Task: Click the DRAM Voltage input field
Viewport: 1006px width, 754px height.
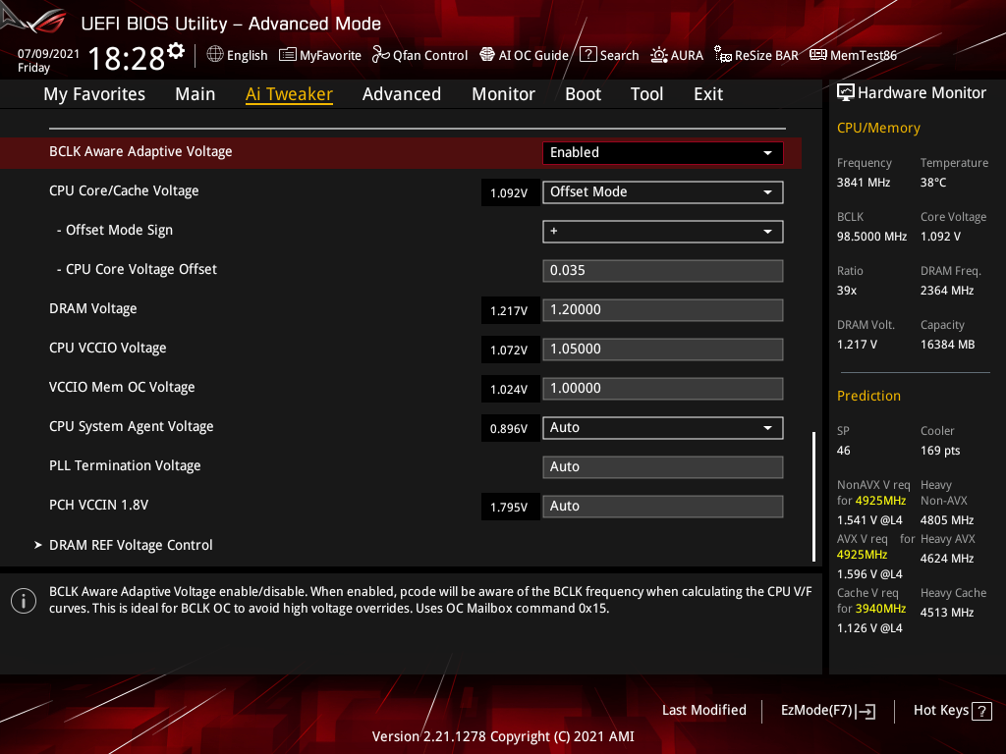Action: pos(663,309)
